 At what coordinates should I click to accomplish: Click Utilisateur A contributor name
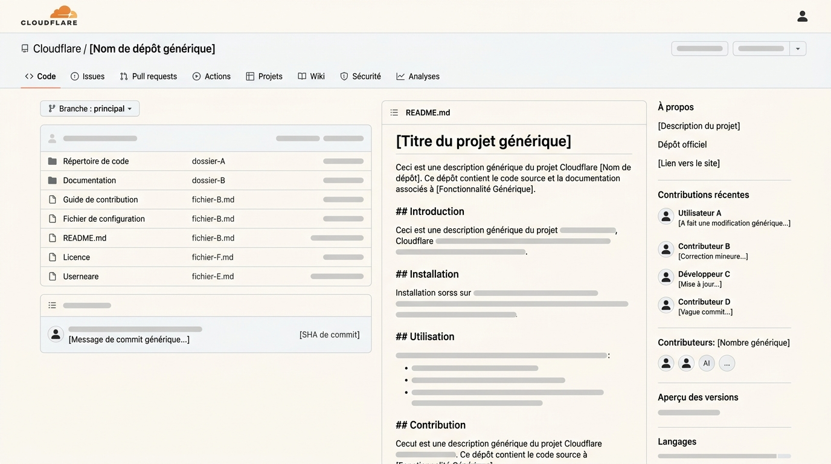coord(699,213)
